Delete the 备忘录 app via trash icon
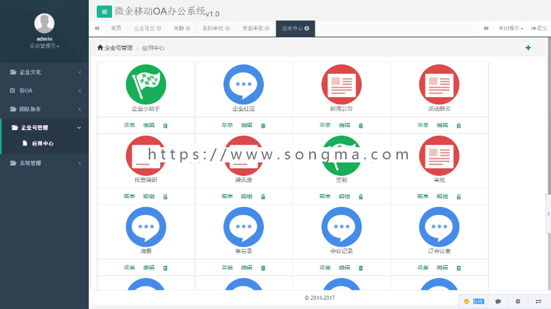 point(263,268)
